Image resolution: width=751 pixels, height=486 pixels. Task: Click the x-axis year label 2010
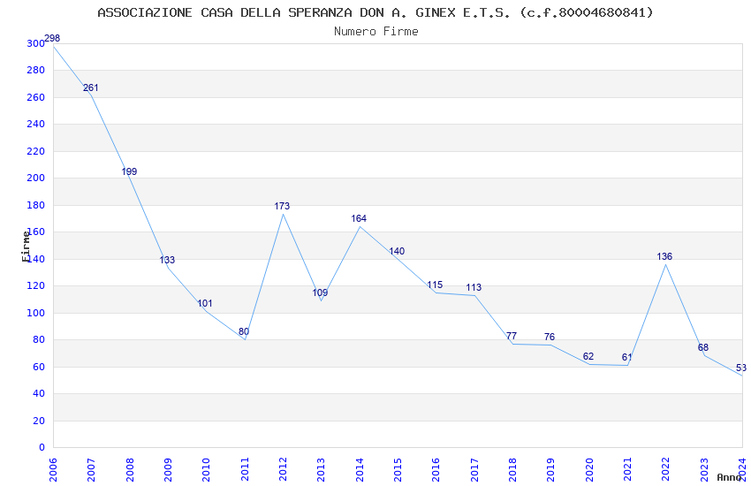(x=206, y=470)
